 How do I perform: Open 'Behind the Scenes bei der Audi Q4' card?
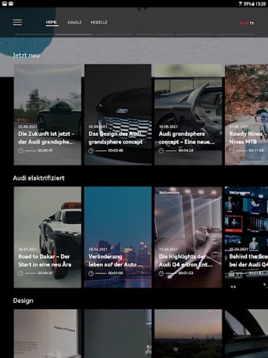pyautogui.click(x=246, y=237)
